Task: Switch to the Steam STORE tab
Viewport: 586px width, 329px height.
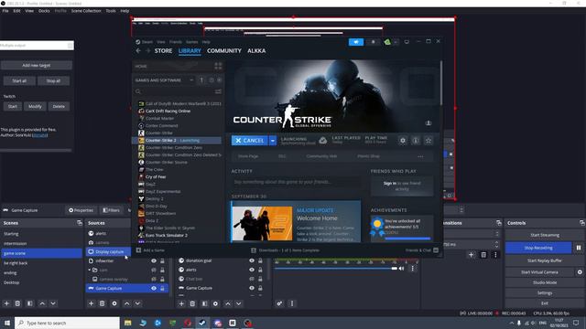Action: pyautogui.click(x=163, y=51)
